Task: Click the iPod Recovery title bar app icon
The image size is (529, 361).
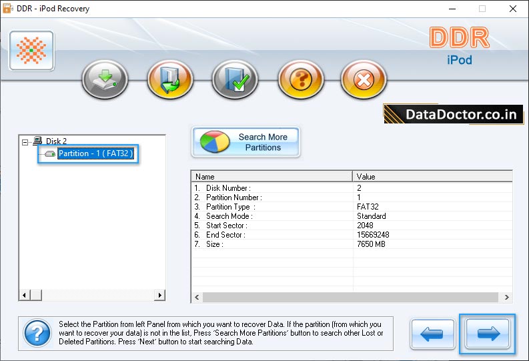Action: click(7, 9)
